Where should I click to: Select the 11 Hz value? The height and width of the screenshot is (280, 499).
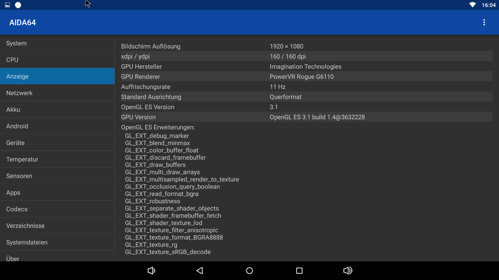point(278,87)
